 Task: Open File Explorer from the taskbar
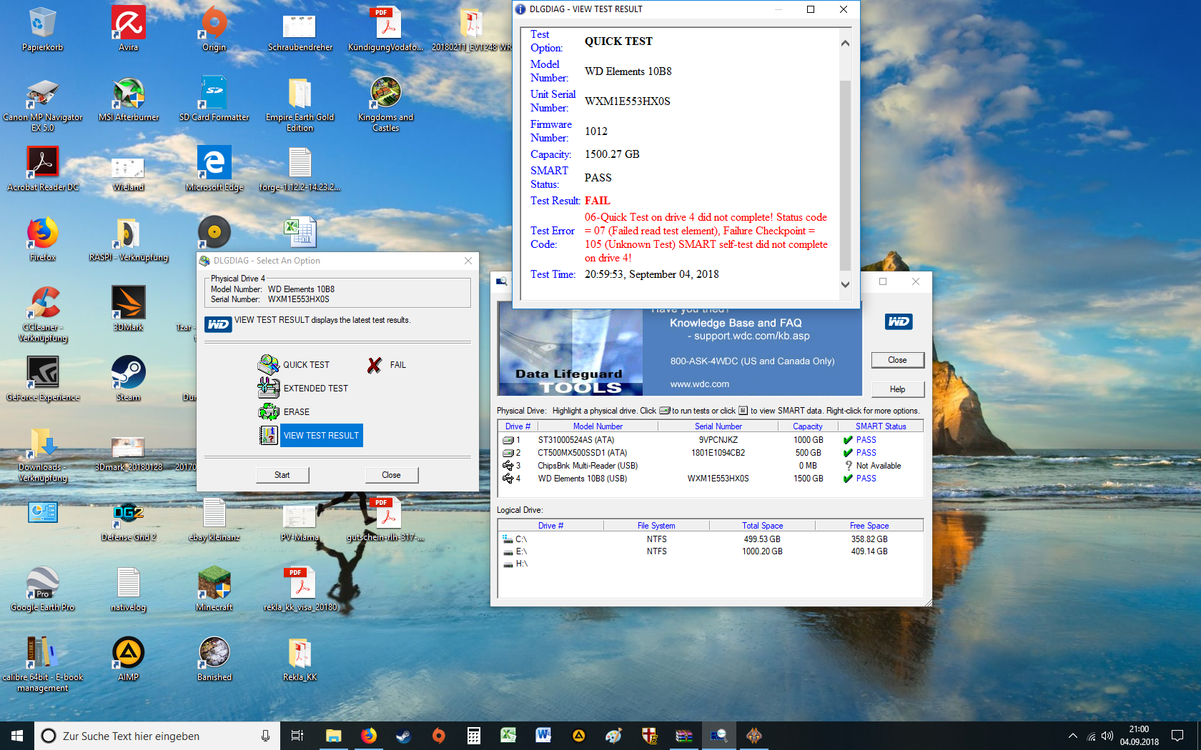point(334,736)
